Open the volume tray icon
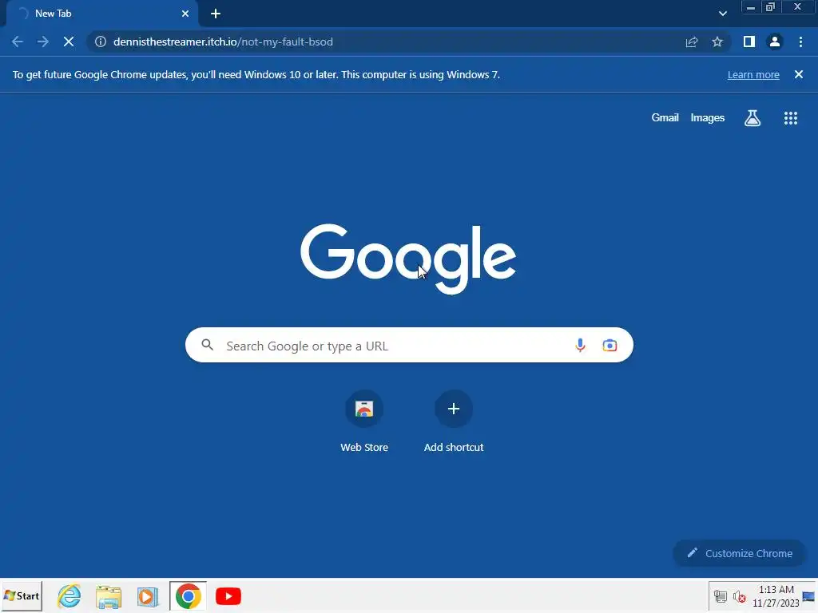Viewport: 818px width, 613px height. [x=739, y=596]
